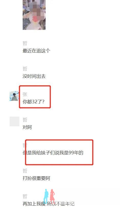Viewport: 125px width, 210px height.
Task: Click sender name 哲 above 最近在追这个
Action: pos(25,43)
